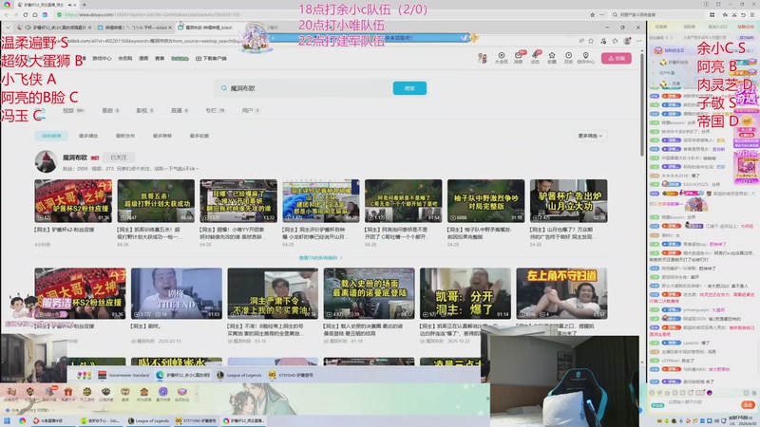Image resolution: width=760 pixels, height=427 pixels.
Task: Open 魔洞布欧 user avatar with Santa hat
Action: [x=46, y=161]
